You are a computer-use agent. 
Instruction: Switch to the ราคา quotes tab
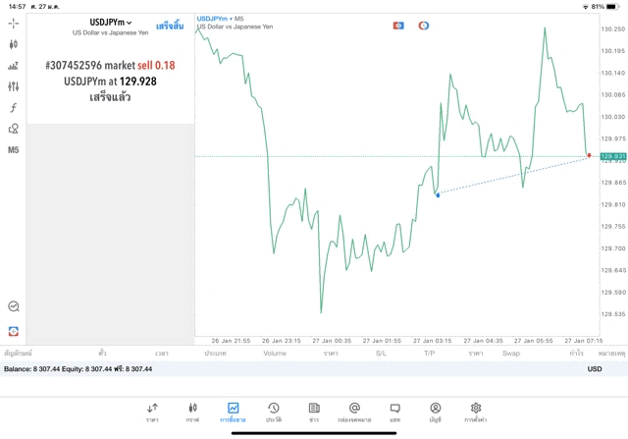152,412
